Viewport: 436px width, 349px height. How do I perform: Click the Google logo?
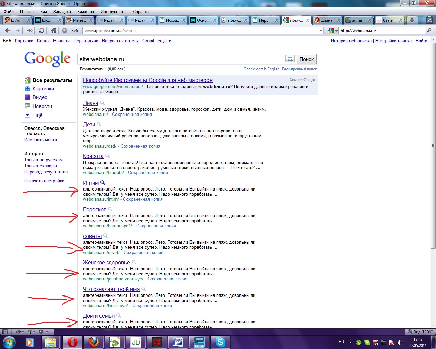(47, 59)
